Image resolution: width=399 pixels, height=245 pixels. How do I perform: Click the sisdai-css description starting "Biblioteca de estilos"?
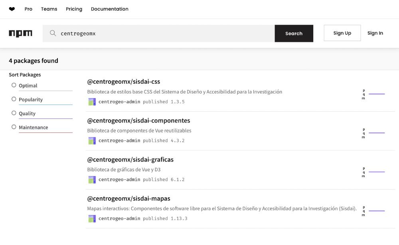185,92
